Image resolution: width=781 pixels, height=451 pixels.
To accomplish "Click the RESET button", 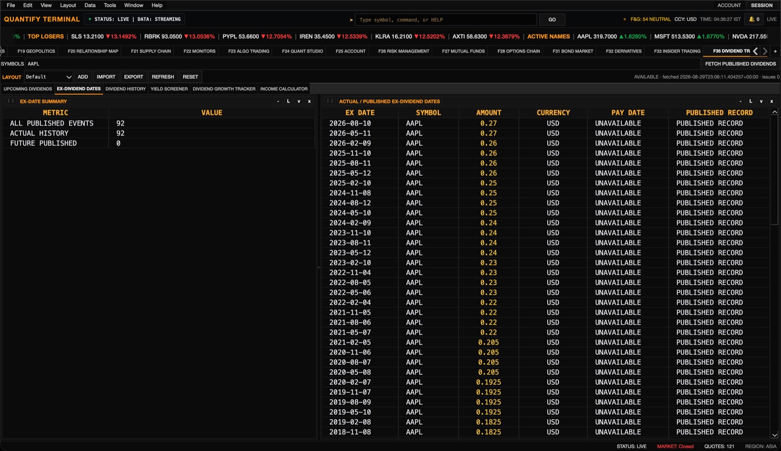I will (x=190, y=77).
